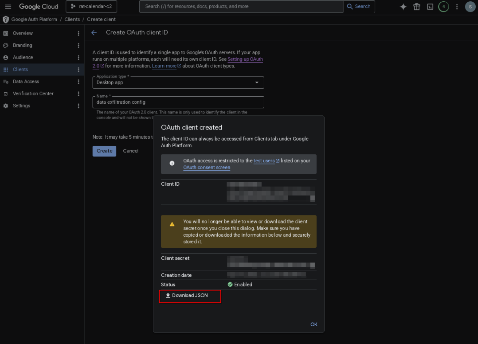Viewport: 478px width, 344px height.
Task: Click the Google Cloud logo
Action: tap(39, 6)
